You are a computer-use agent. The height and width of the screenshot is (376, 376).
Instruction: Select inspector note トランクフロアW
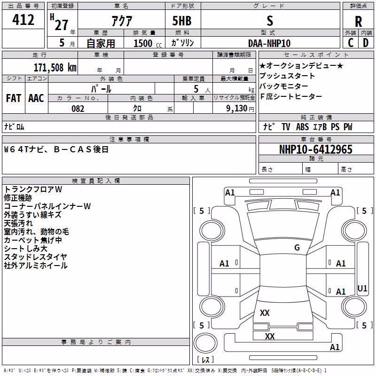coord(33,189)
